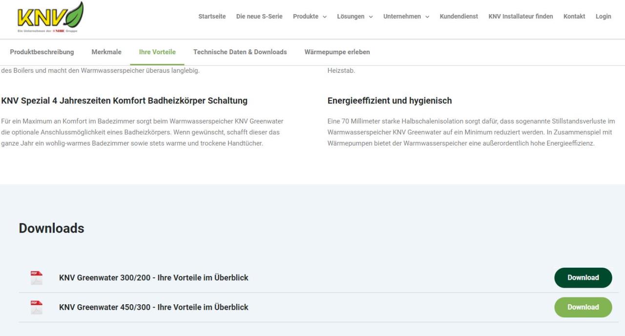
Task: Download the Greenwater 300/200 PDF
Action: tap(583, 277)
